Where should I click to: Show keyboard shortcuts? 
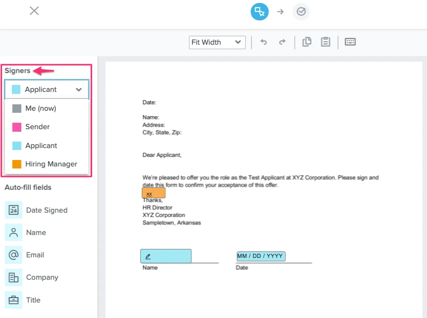pyautogui.click(x=350, y=42)
